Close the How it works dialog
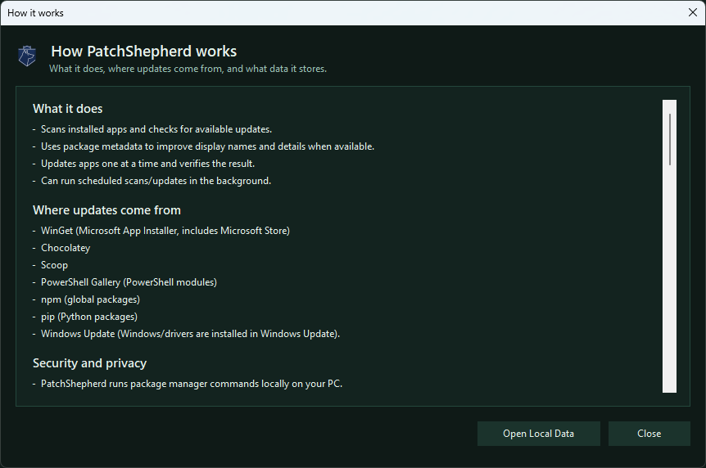Image resolution: width=706 pixels, height=468 pixels. [x=649, y=434]
